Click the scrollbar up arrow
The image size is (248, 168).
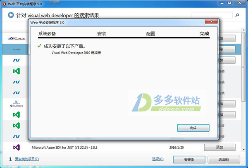(x=243, y=30)
